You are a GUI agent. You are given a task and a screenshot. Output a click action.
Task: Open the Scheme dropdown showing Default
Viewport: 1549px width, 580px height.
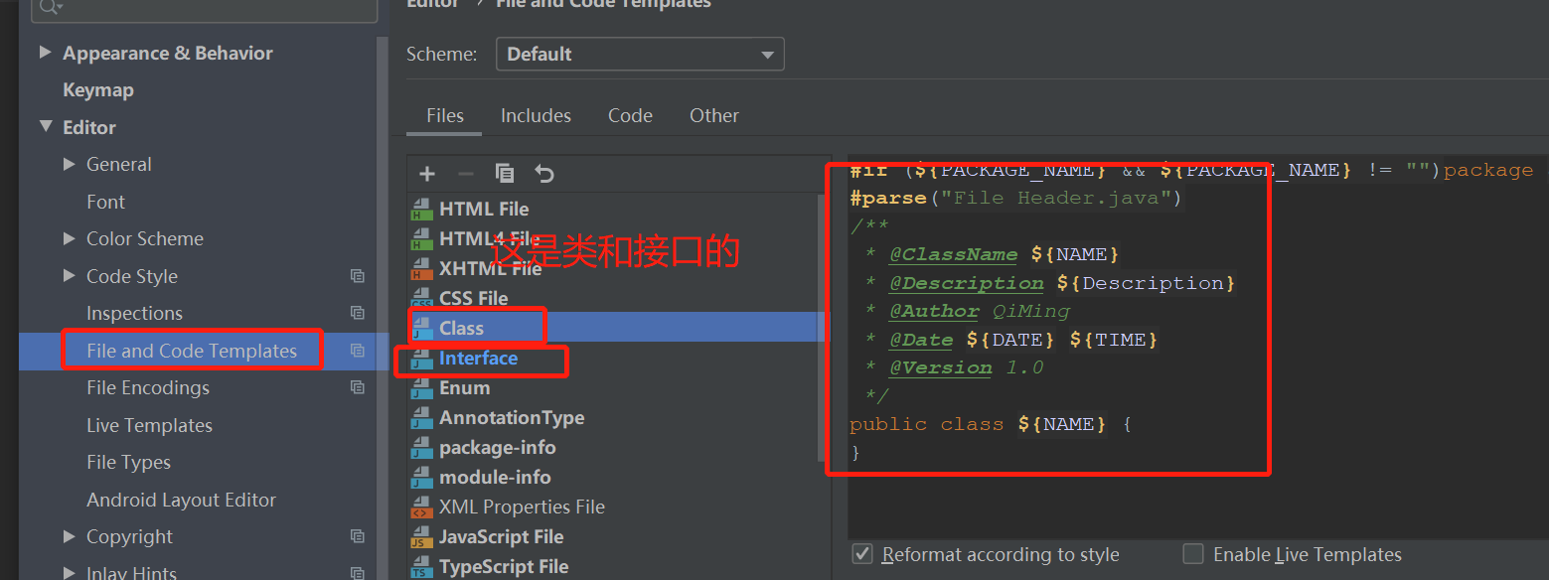point(639,54)
